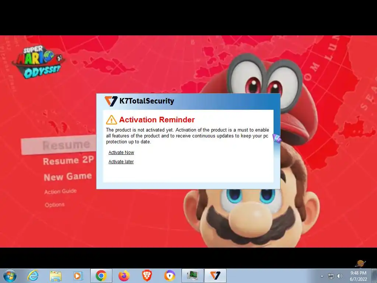377x283 pixels.
Task: Click the planet icon above the clock
Action: point(360,263)
